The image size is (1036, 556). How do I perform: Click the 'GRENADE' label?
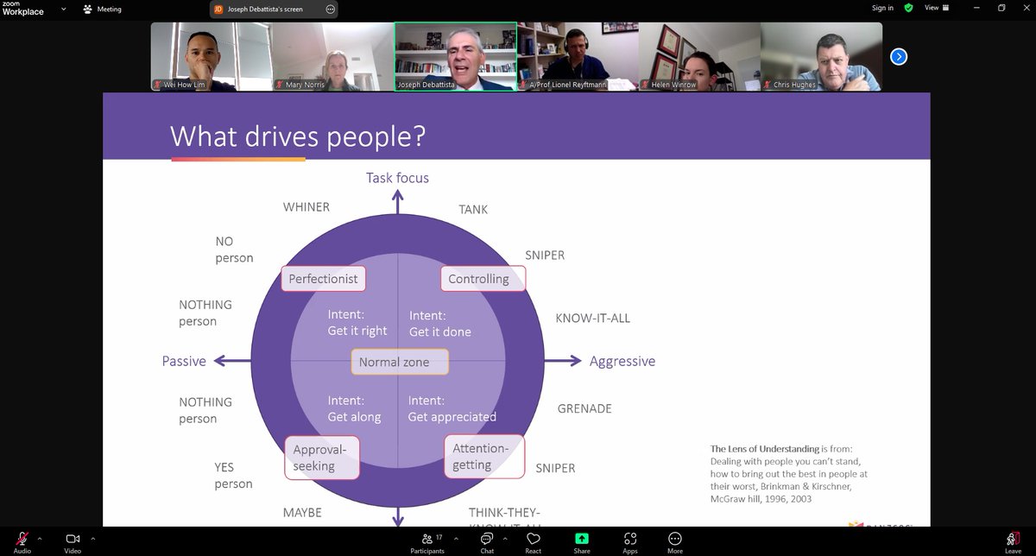584,408
